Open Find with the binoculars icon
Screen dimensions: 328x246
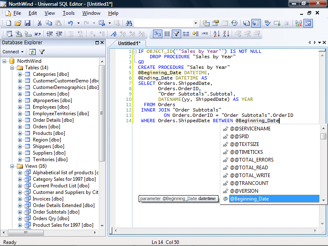coord(129,23)
